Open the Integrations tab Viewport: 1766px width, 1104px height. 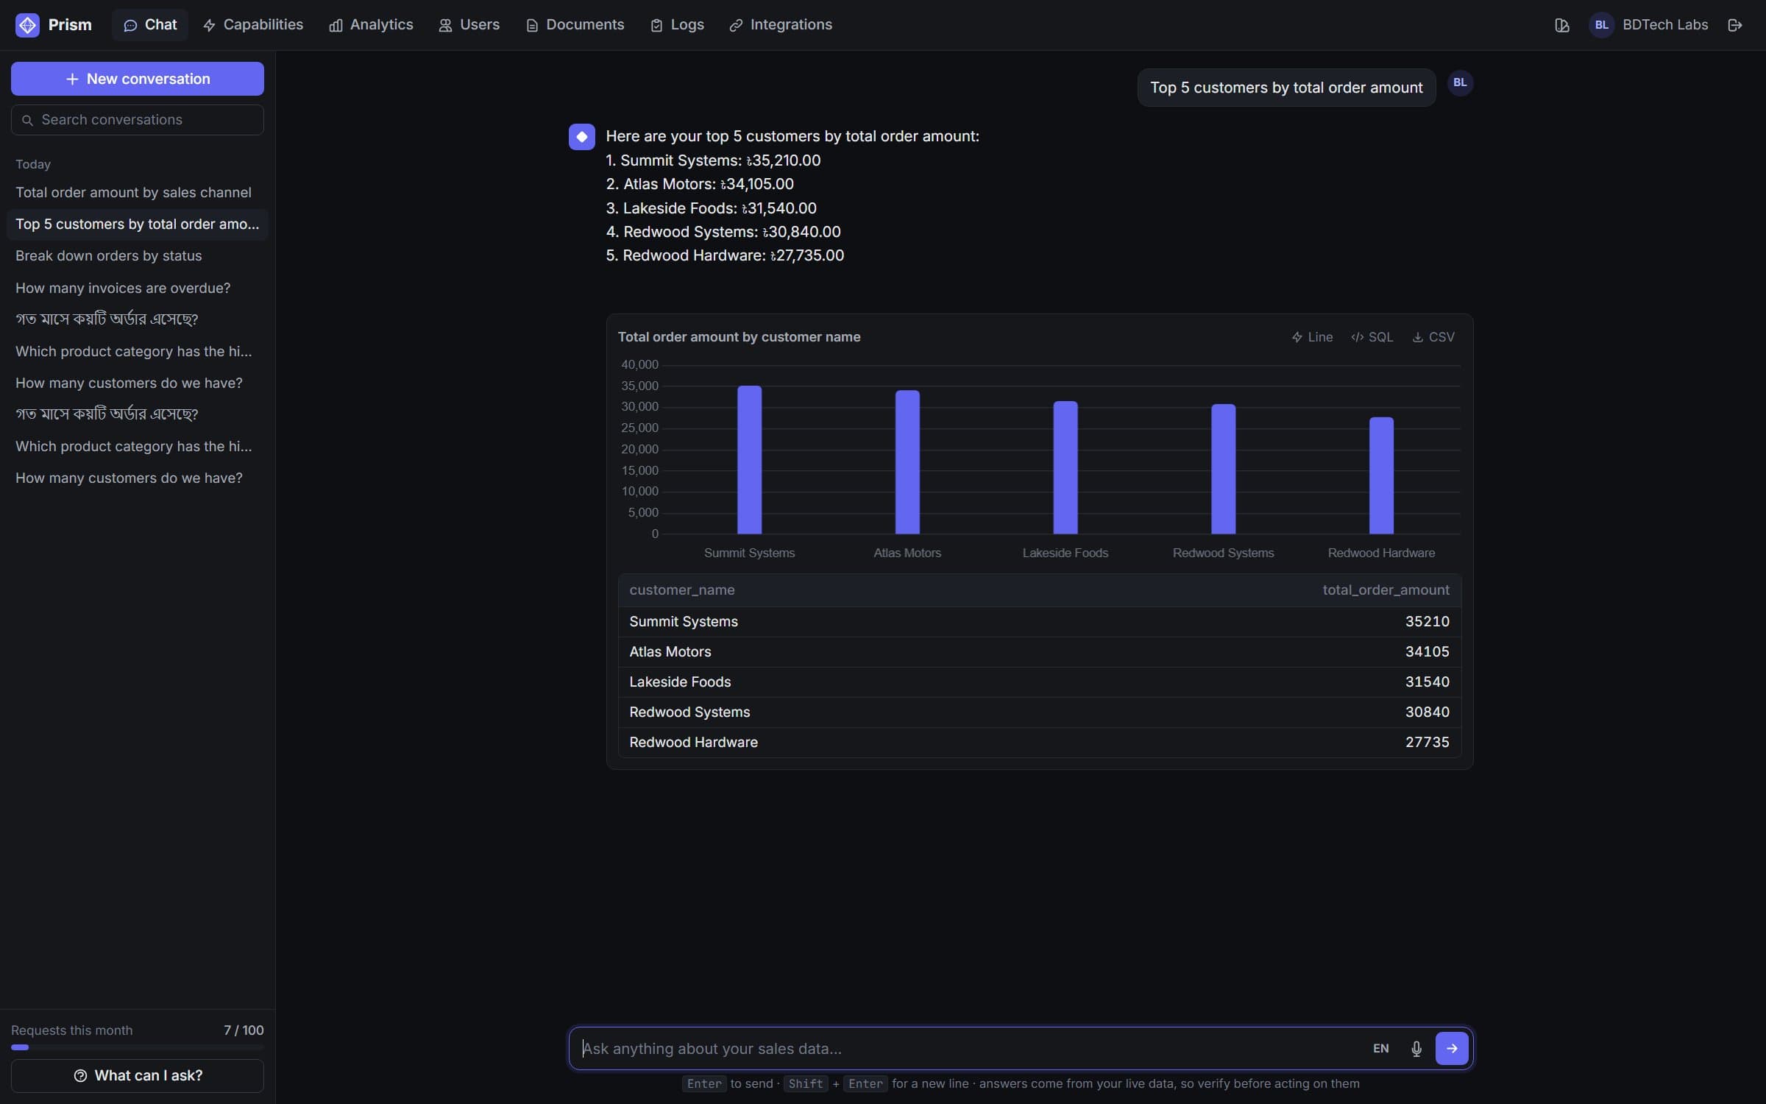click(781, 25)
